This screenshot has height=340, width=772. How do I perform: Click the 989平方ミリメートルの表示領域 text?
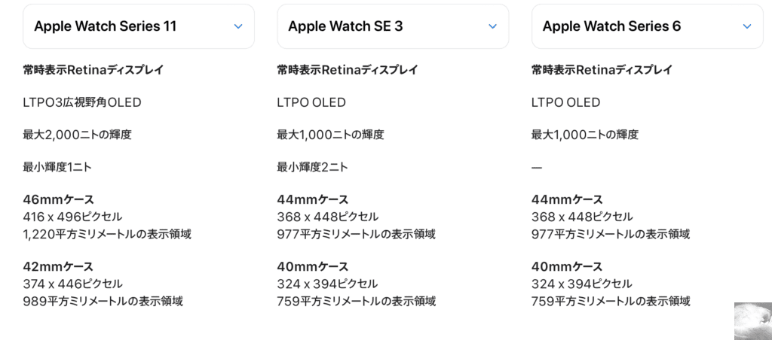(x=103, y=301)
